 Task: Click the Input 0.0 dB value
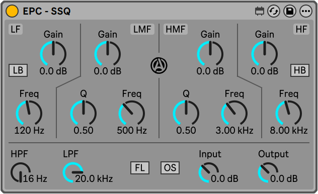point(224,178)
